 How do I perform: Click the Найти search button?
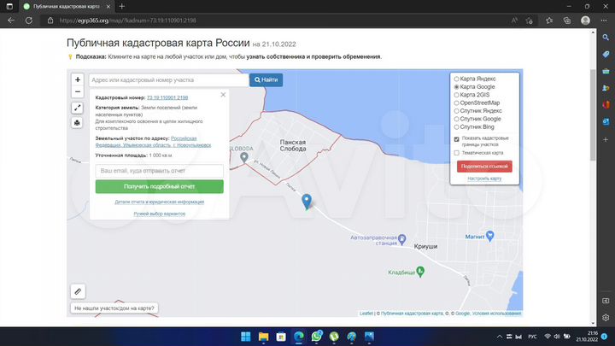(266, 79)
